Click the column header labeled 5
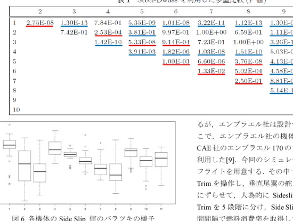This screenshot has width=293, height=221. [142, 12]
